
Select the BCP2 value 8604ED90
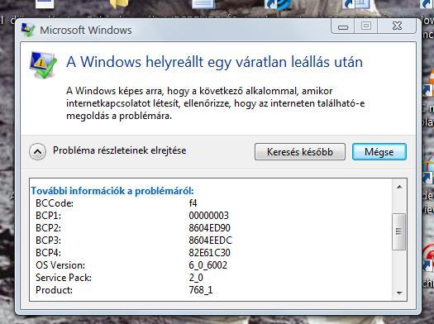click(x=209, y=228)
